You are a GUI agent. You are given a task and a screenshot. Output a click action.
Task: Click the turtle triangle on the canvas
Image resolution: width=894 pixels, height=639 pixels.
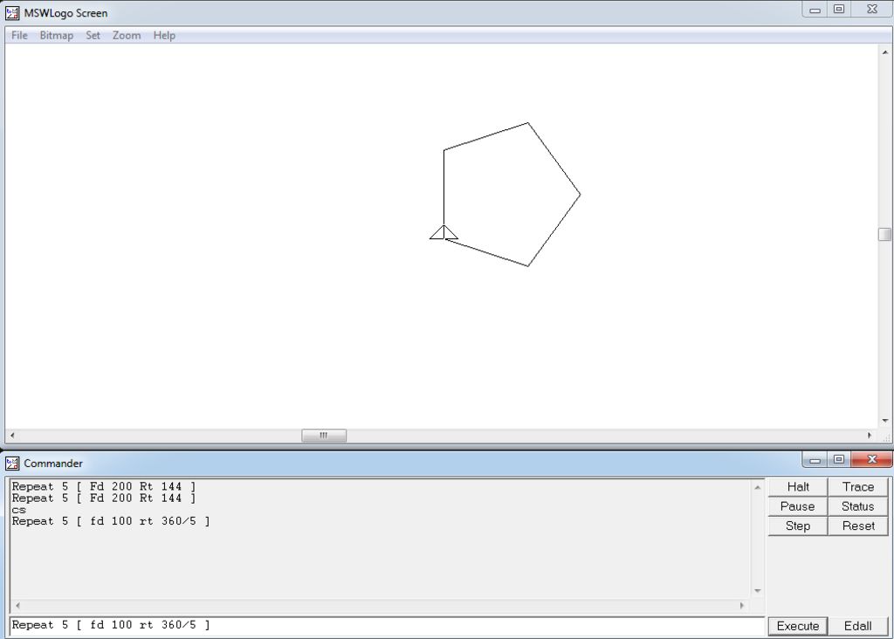[444, 232]
